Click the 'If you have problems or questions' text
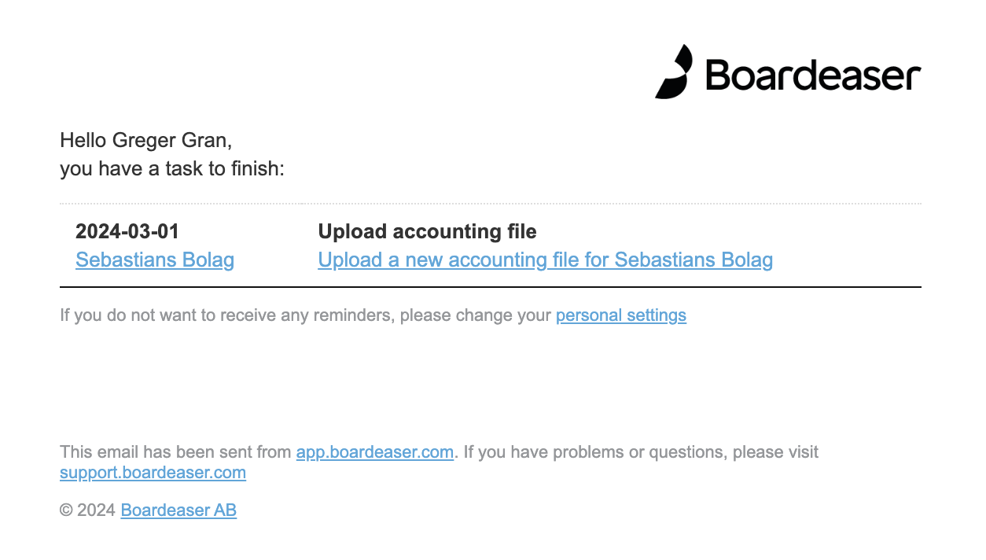Screen dimensions: 986x560 tap(641, 452)
